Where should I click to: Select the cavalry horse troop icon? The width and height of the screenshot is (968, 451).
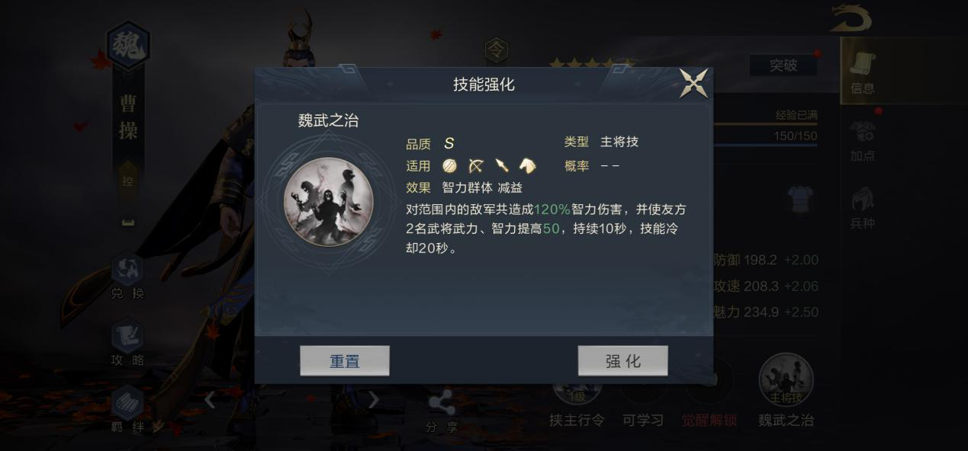528,165
